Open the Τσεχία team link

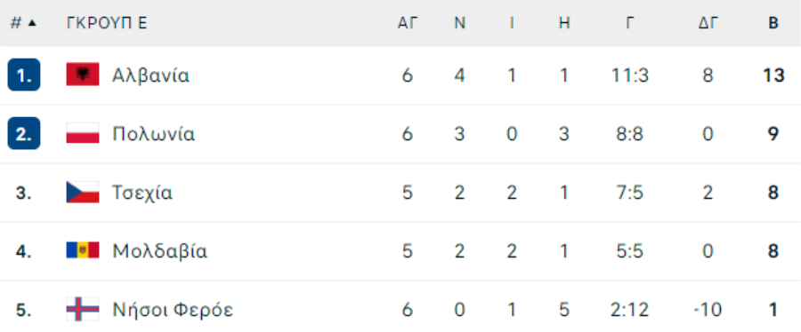pos(142,193)
